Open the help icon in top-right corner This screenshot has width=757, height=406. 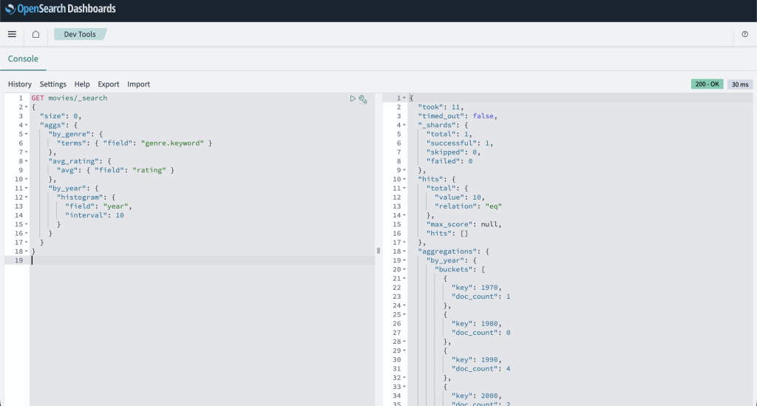pos(744,35)
